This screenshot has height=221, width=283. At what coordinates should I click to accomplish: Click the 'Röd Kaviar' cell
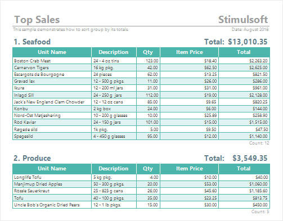[x=52, y=122]
